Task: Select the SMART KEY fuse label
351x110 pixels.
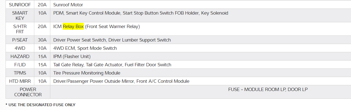Action: pyautogui.click(x=20, y=15)
